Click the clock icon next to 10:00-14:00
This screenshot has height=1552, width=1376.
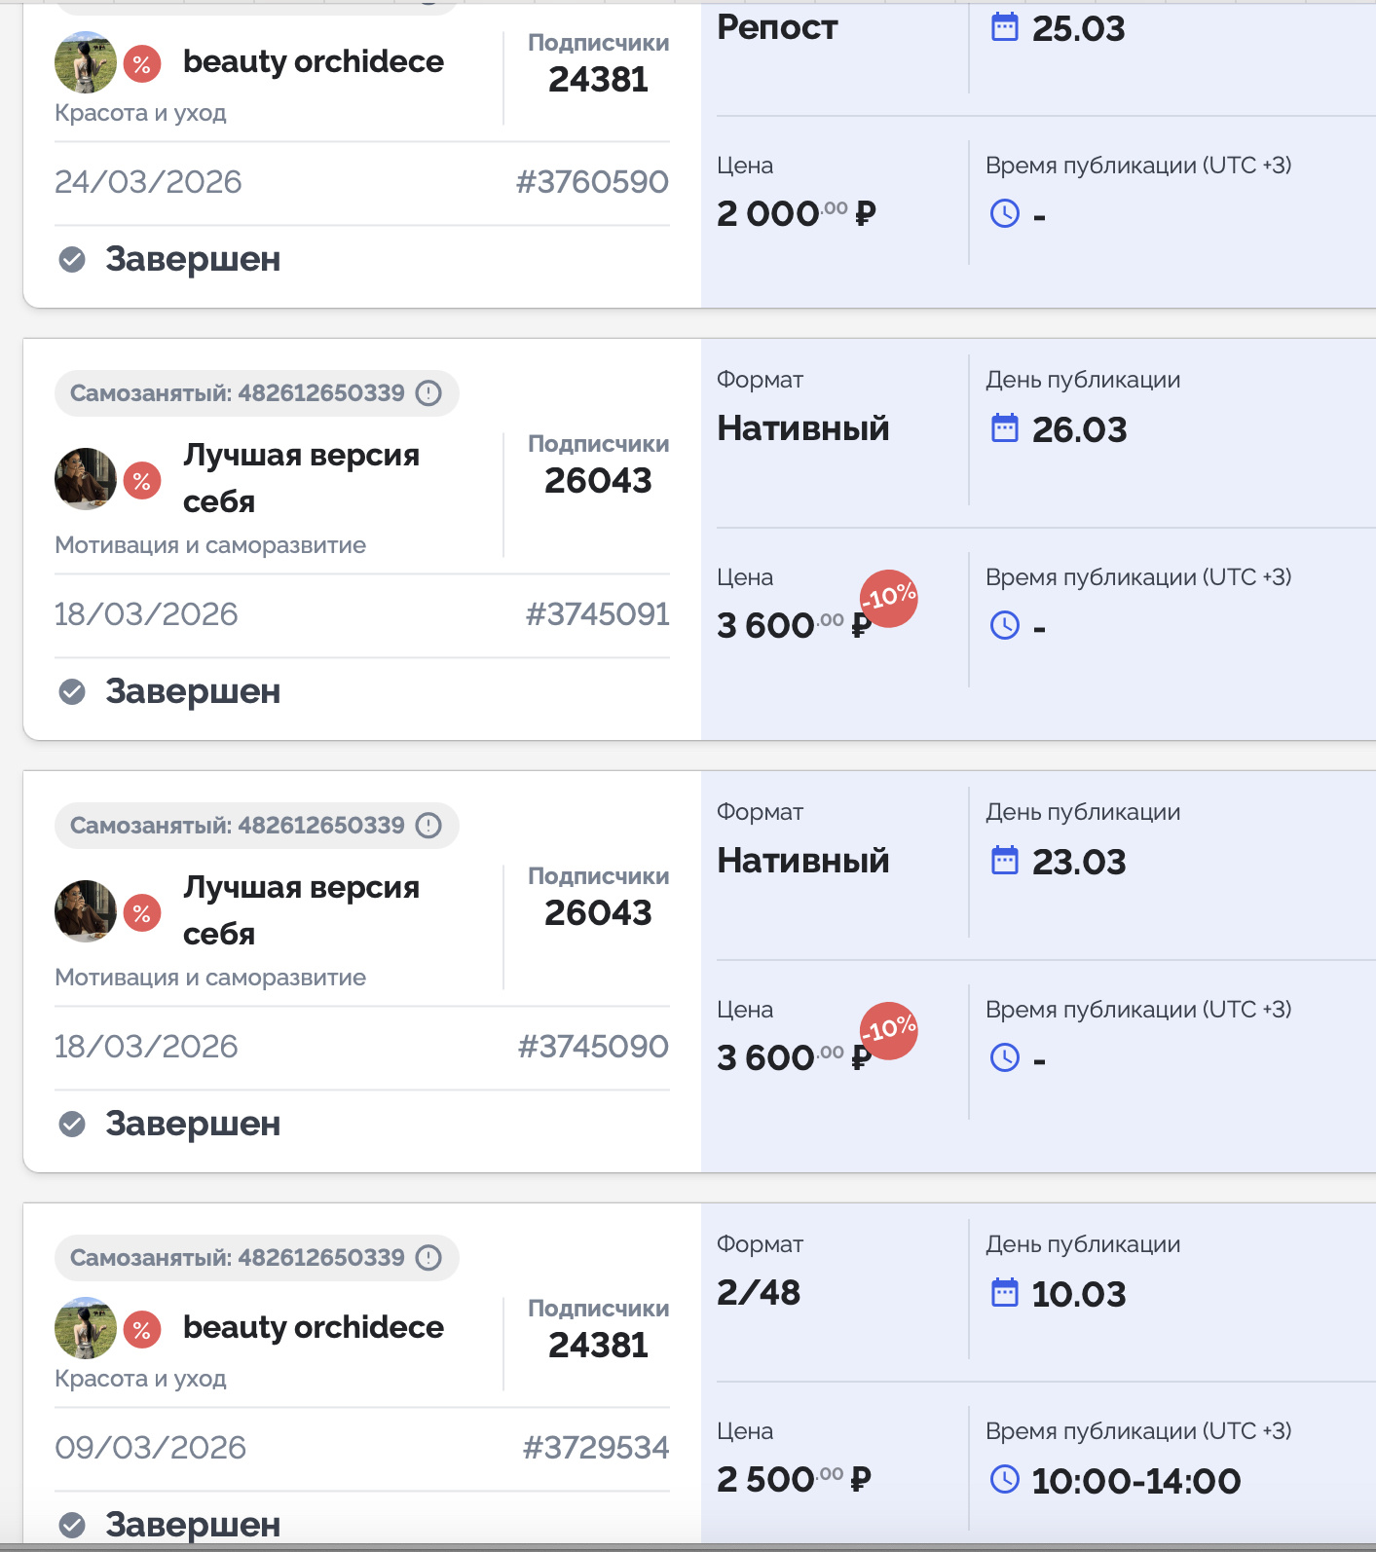1004,1480
